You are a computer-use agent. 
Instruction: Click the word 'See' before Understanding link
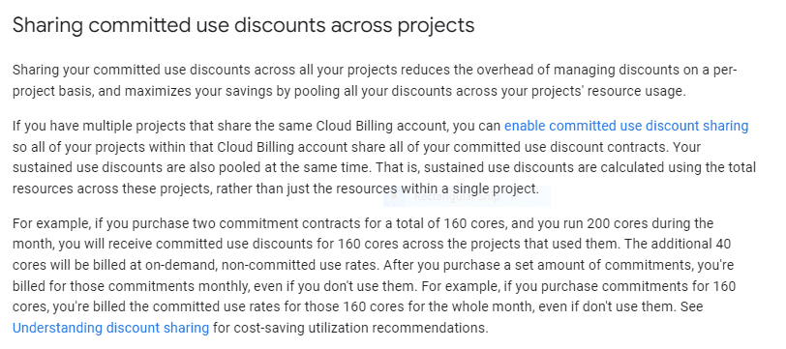point(692,306)
